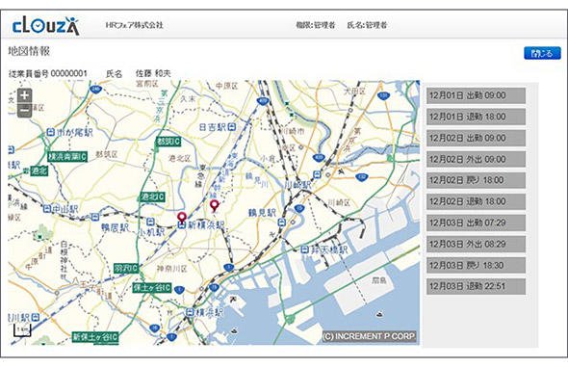568x367 pixels.
Task: Click the 保土ヶ谷IC green label
Action: pyautogui.click(x=152, y=288)
